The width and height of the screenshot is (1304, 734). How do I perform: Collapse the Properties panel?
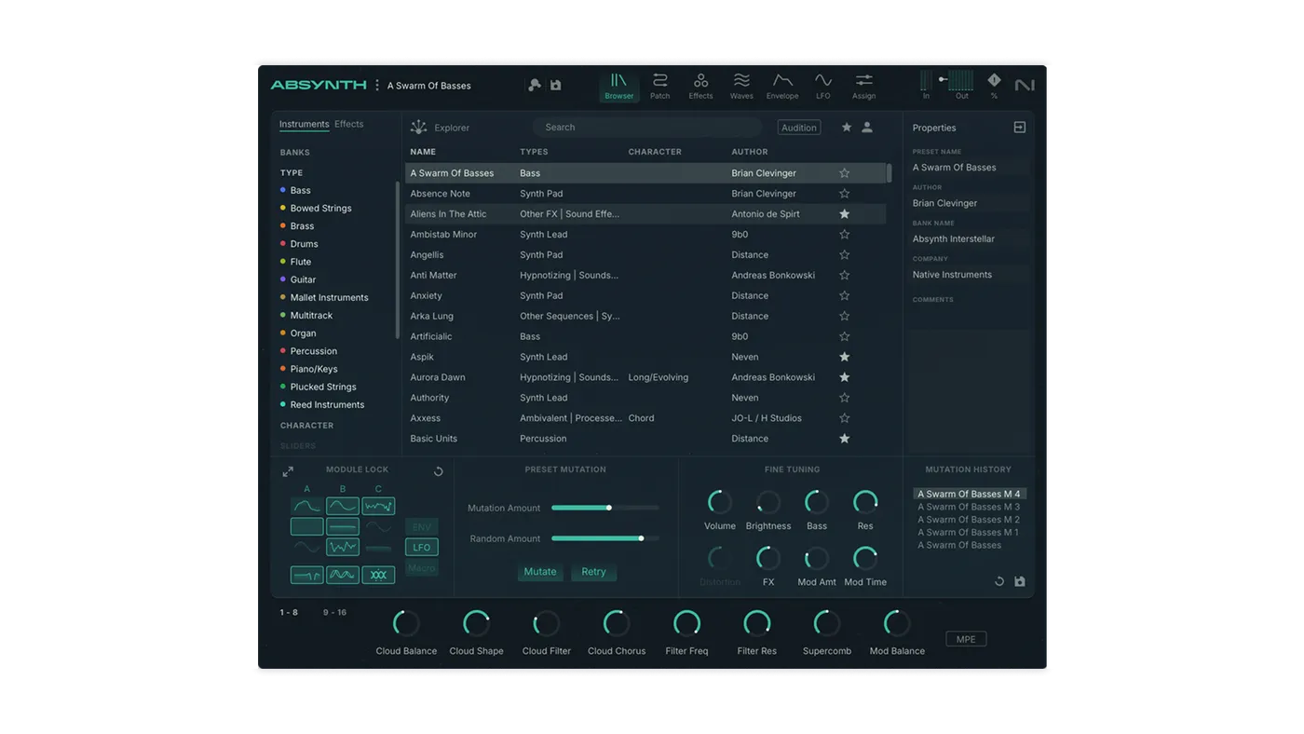click(x=1020, y=128)
